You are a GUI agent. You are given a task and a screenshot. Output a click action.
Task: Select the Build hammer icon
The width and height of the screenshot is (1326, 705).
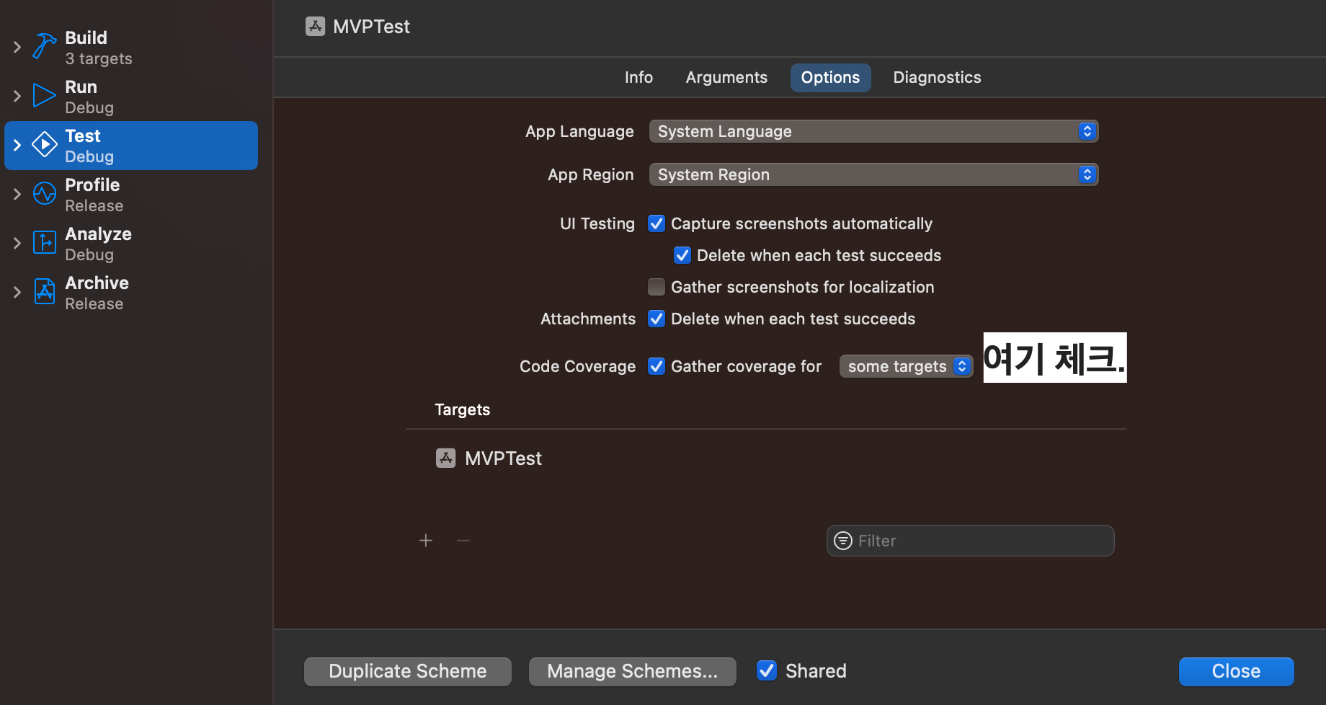(x=43, y=46)
